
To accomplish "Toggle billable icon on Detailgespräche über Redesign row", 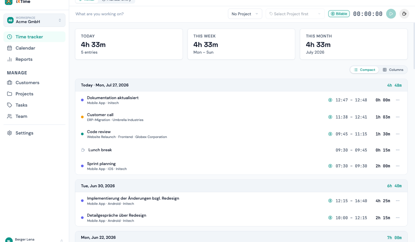I will click(330, 218).
